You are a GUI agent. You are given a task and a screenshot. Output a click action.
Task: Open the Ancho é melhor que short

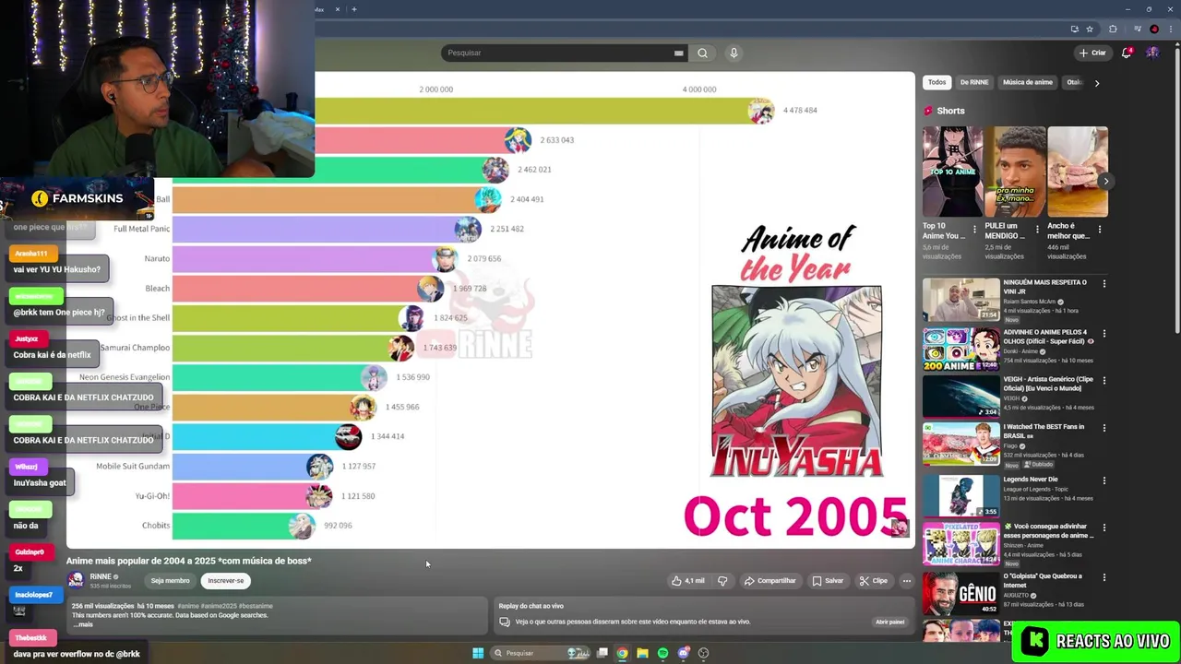[x=1078, y=172]
